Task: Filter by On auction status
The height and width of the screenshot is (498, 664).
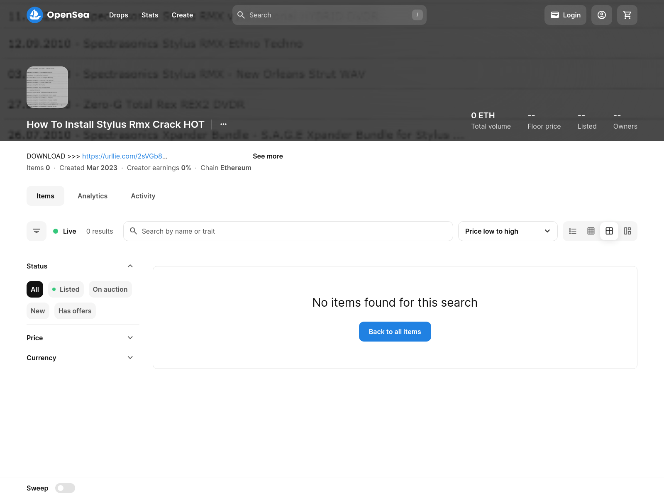Action: click(110, 289)
